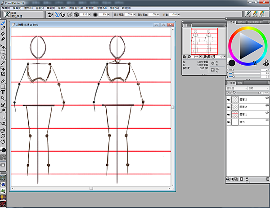Open the 檔案 menu
Screen dimensions: 270x208
(6, 8)
